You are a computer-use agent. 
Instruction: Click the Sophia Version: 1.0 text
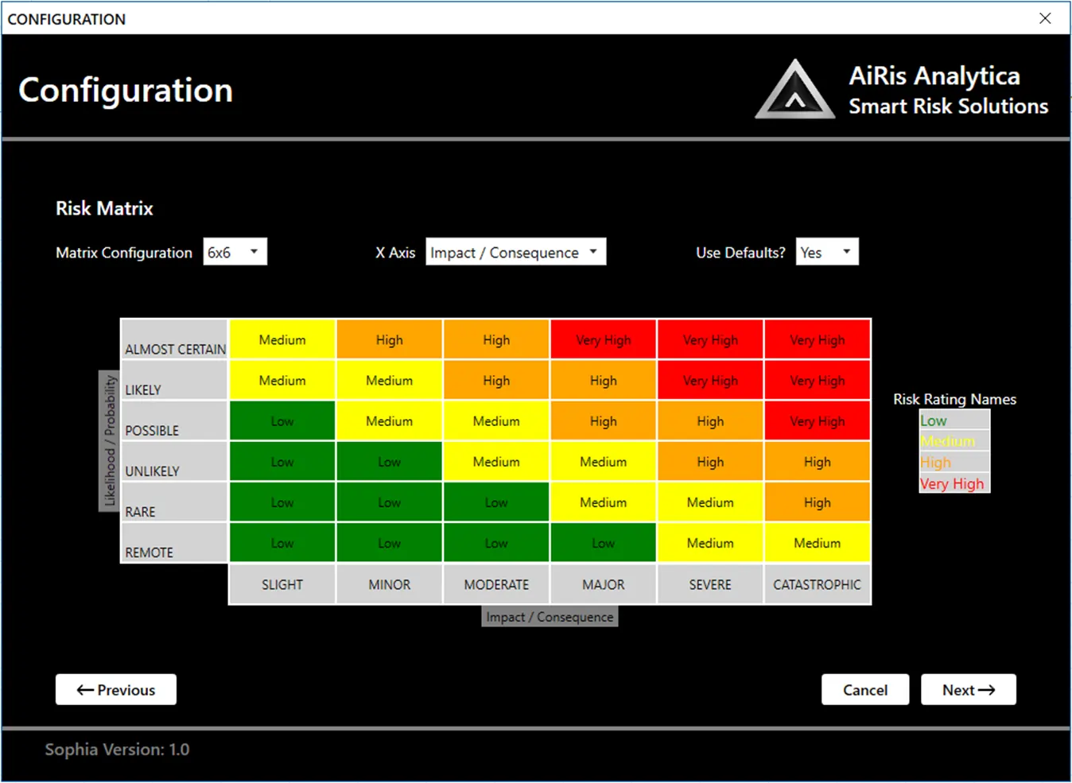(117, 749)
